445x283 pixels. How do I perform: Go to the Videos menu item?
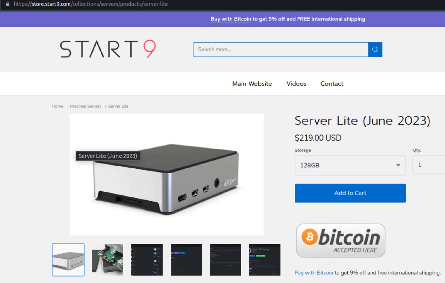click(296, 84)
